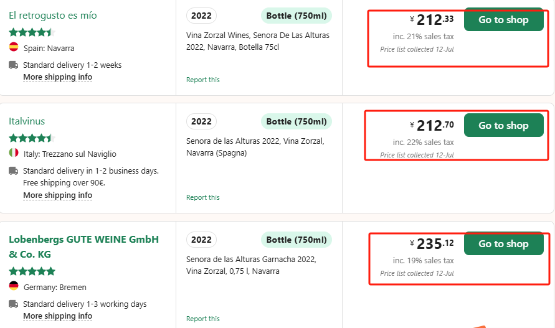Viewport: 555px width, 328px height.
Task: Click the Spain flag icon
Action: coord(14,47)
